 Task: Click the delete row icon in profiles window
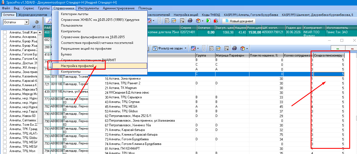[227, 48]
